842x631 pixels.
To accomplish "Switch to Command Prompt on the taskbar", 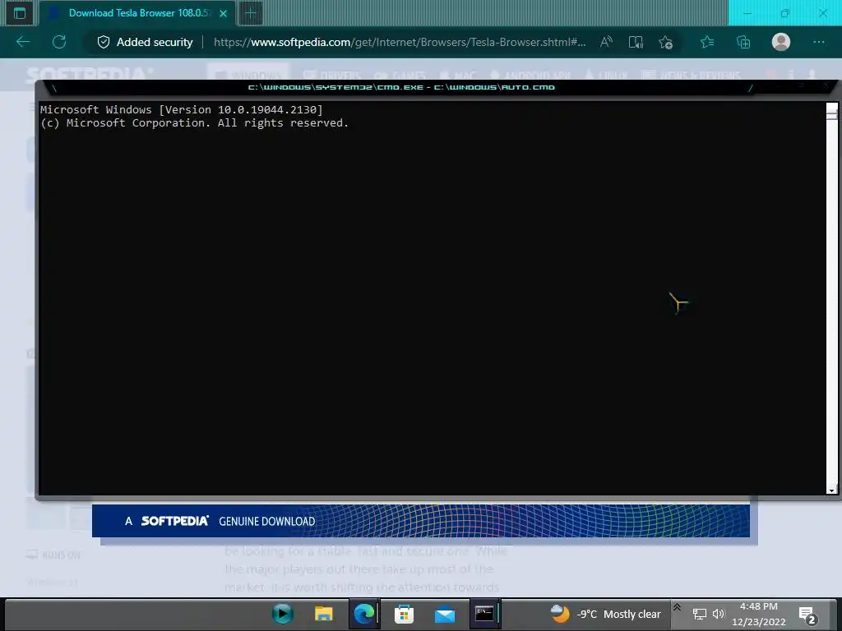I will (485, 613).
